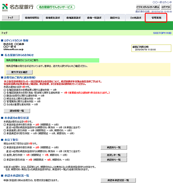This screenshot has height=185, width=173.
Task: Click the 管理業務に関する通知件数 line
Action: coord(22,102)
